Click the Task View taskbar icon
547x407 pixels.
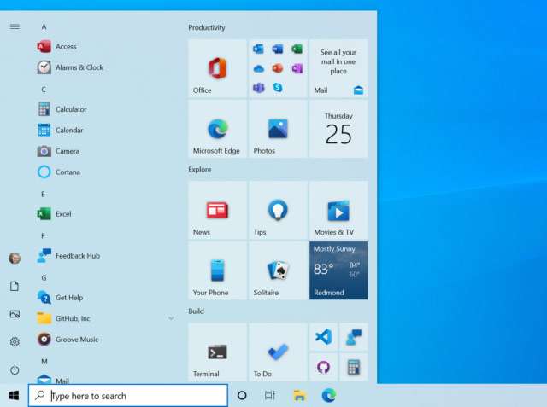[269, 396]
